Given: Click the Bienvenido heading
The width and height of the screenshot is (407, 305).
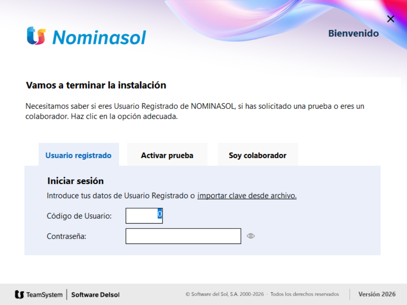Looking at the screenshot, I should click(353, 33).
